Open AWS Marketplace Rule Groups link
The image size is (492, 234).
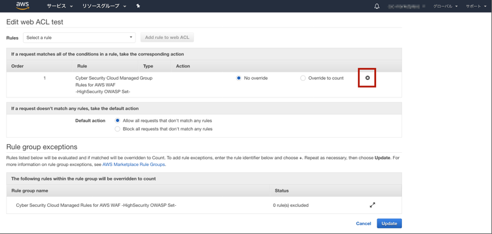pos(134,164)
